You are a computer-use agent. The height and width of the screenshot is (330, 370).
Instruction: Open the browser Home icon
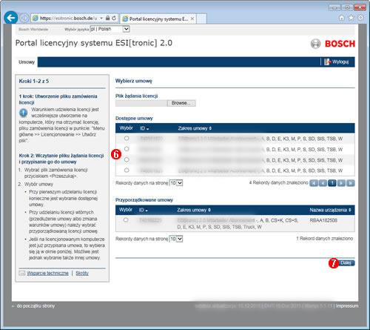[x=342, y=18]
